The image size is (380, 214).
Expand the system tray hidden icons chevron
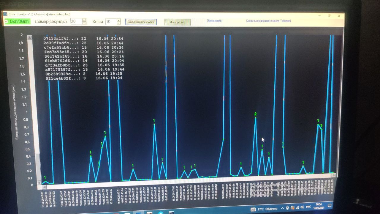[x=282, y=208]
